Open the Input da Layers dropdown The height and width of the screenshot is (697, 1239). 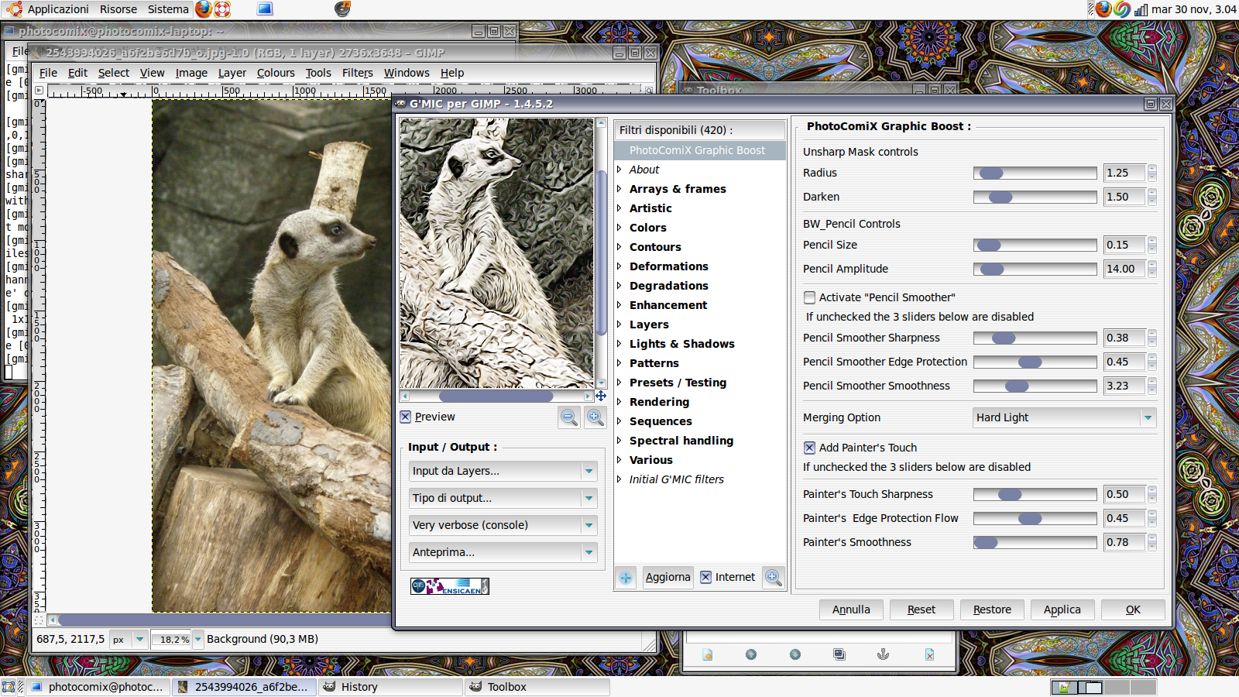point(503,471)
